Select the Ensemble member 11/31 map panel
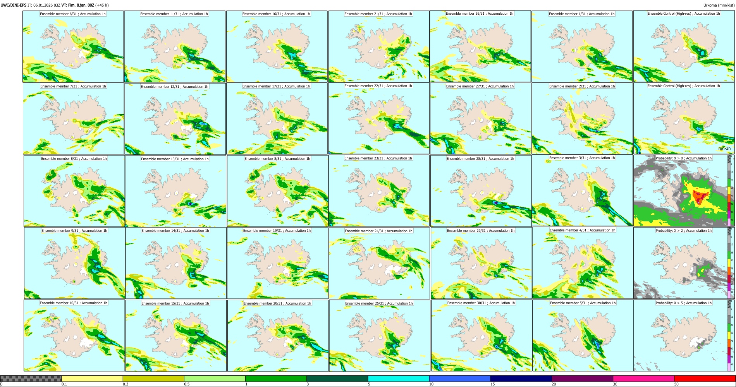This screenshot has width=736, height=387. coord(175,46)
